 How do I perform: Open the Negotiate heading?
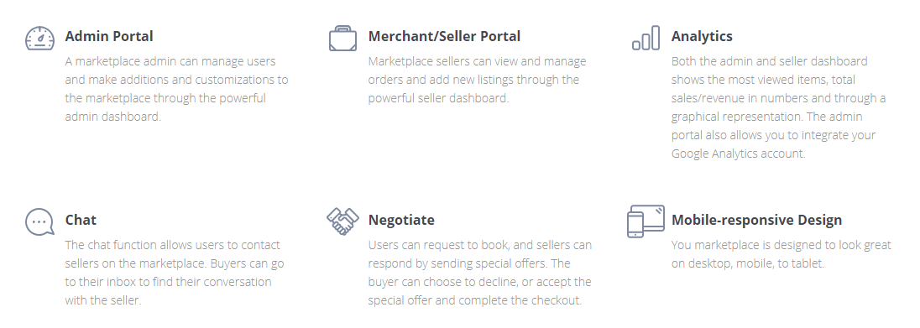click(x=401, y=220)
